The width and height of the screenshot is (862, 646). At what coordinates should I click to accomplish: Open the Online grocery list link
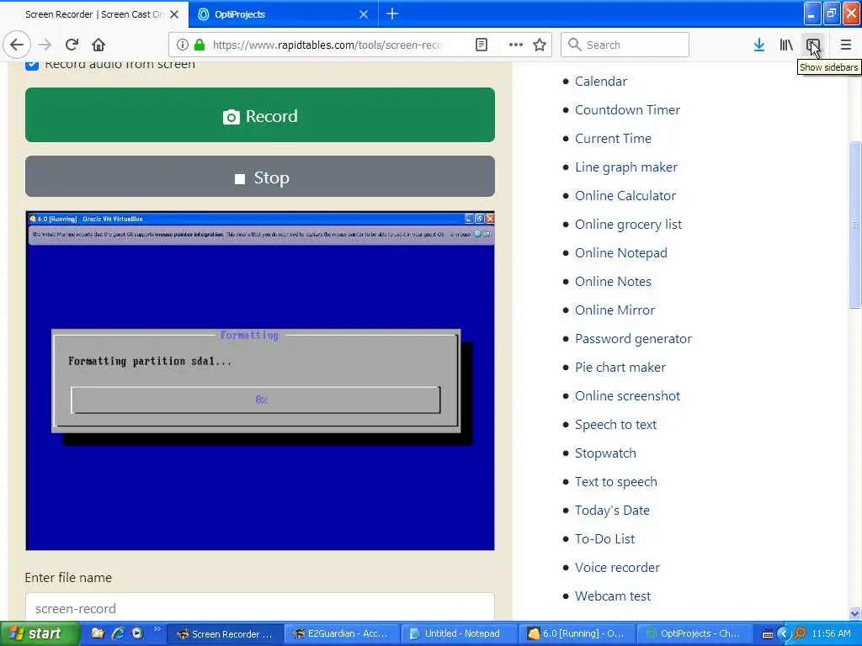pos(628,224)
